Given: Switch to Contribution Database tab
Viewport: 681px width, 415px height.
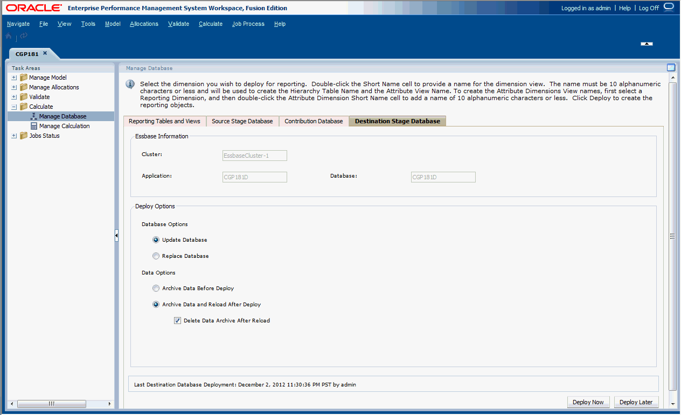Looking at the screenshot, I should point(314,121).
